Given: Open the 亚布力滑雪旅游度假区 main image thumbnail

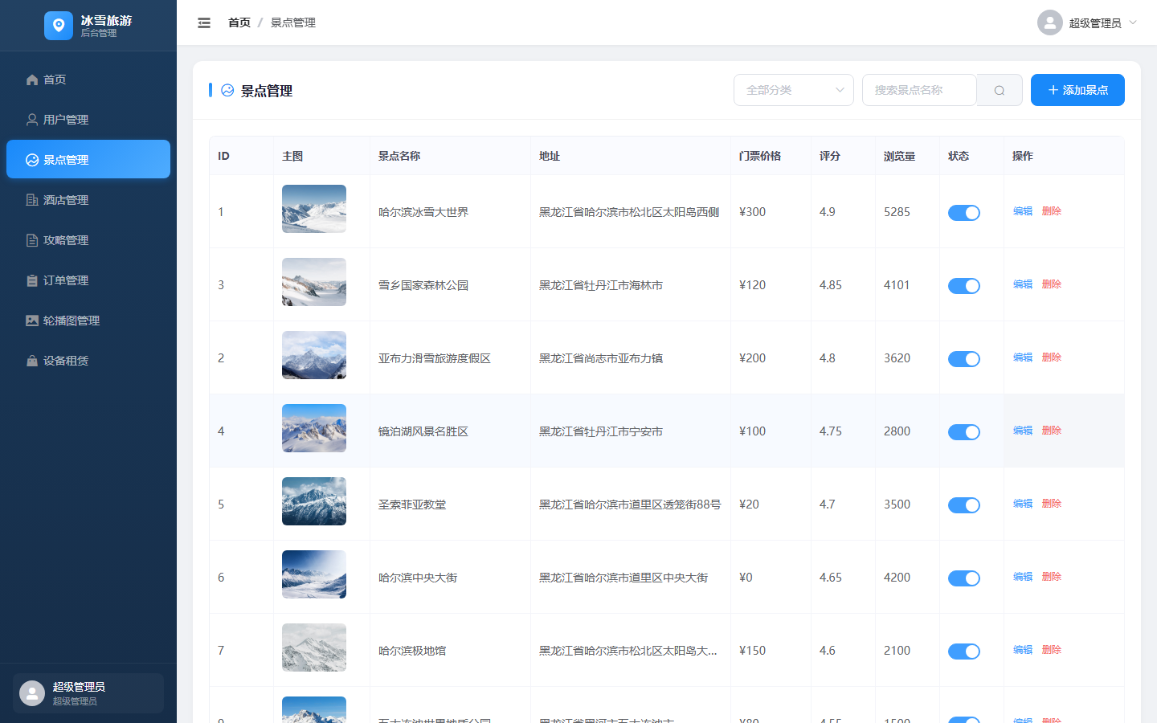Looking at the screenshot, I should 314,355.
